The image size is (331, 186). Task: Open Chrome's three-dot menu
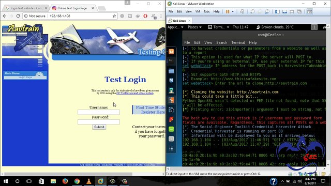161,16
